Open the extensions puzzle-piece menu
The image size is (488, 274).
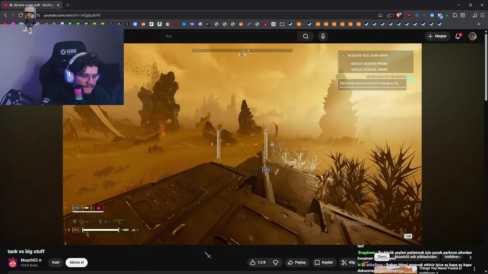[455, 15]
